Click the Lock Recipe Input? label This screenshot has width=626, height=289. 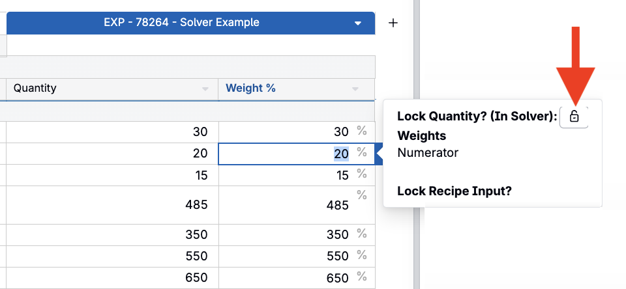[455, 191]
